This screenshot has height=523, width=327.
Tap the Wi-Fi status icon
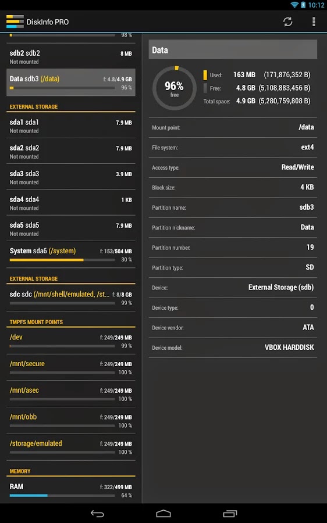294,5
